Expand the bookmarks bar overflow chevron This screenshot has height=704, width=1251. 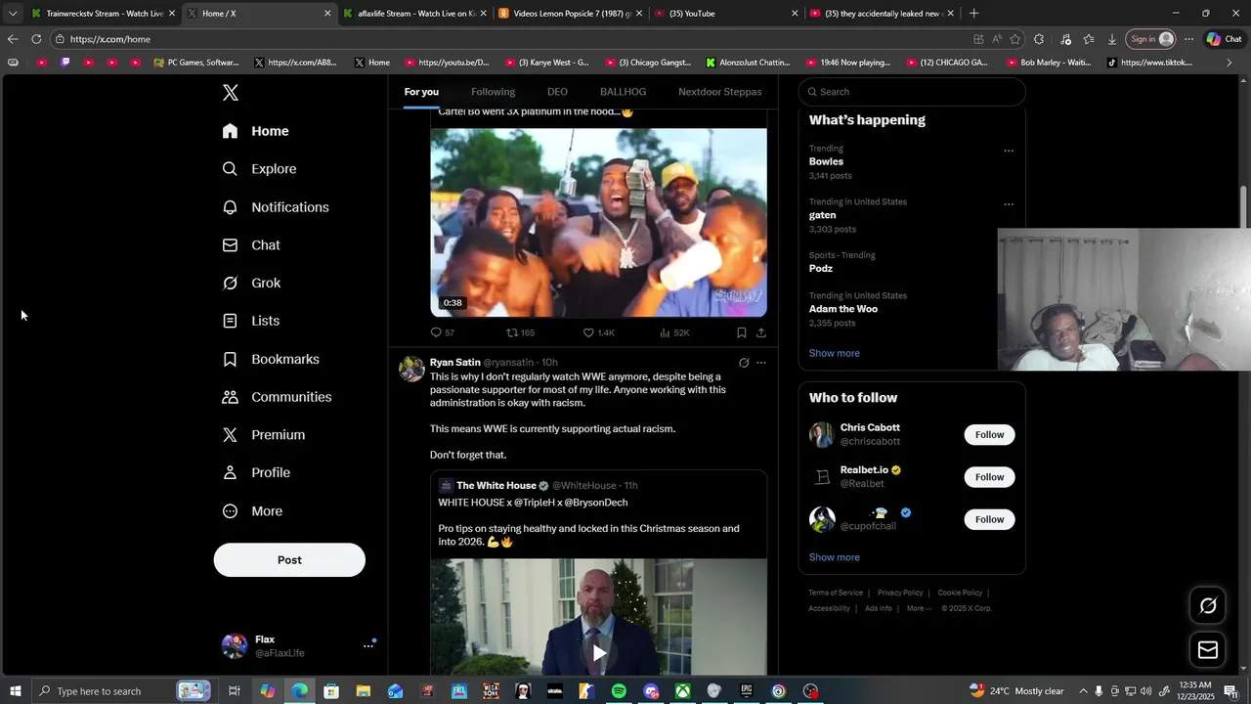click(1229, 63)
